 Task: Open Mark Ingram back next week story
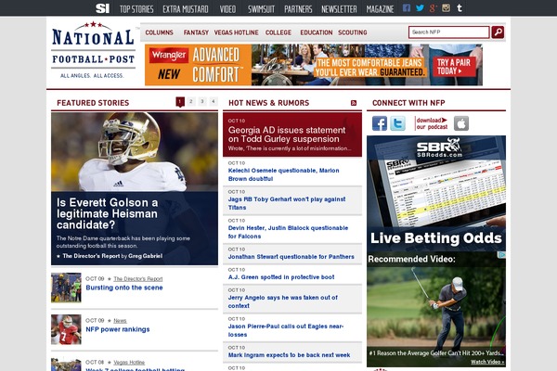click(289, 355)
